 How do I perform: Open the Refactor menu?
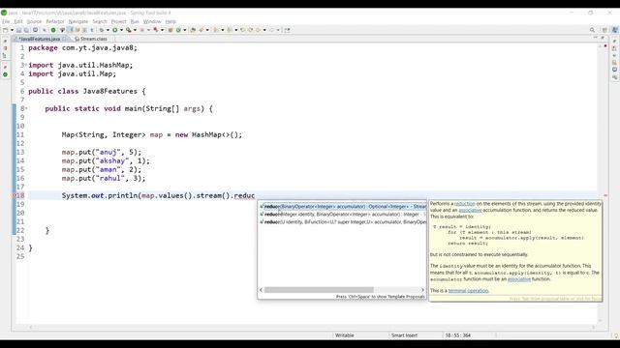[55, 21]
